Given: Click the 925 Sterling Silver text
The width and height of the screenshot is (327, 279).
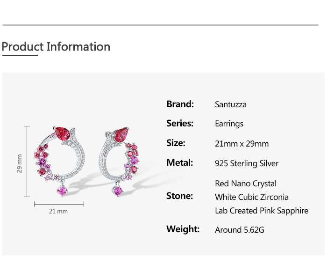Looking at the screenshot, I should (246, 163).
